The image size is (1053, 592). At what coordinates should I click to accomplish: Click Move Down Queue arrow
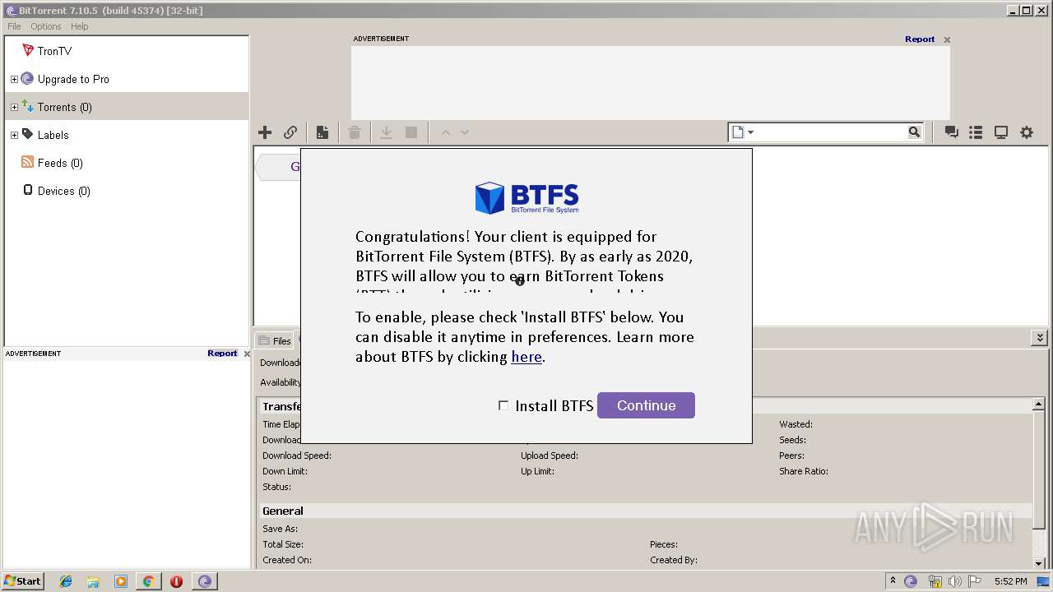(465, 132)
